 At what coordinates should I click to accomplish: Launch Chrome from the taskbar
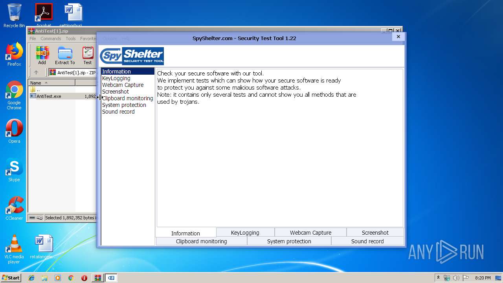71,278
